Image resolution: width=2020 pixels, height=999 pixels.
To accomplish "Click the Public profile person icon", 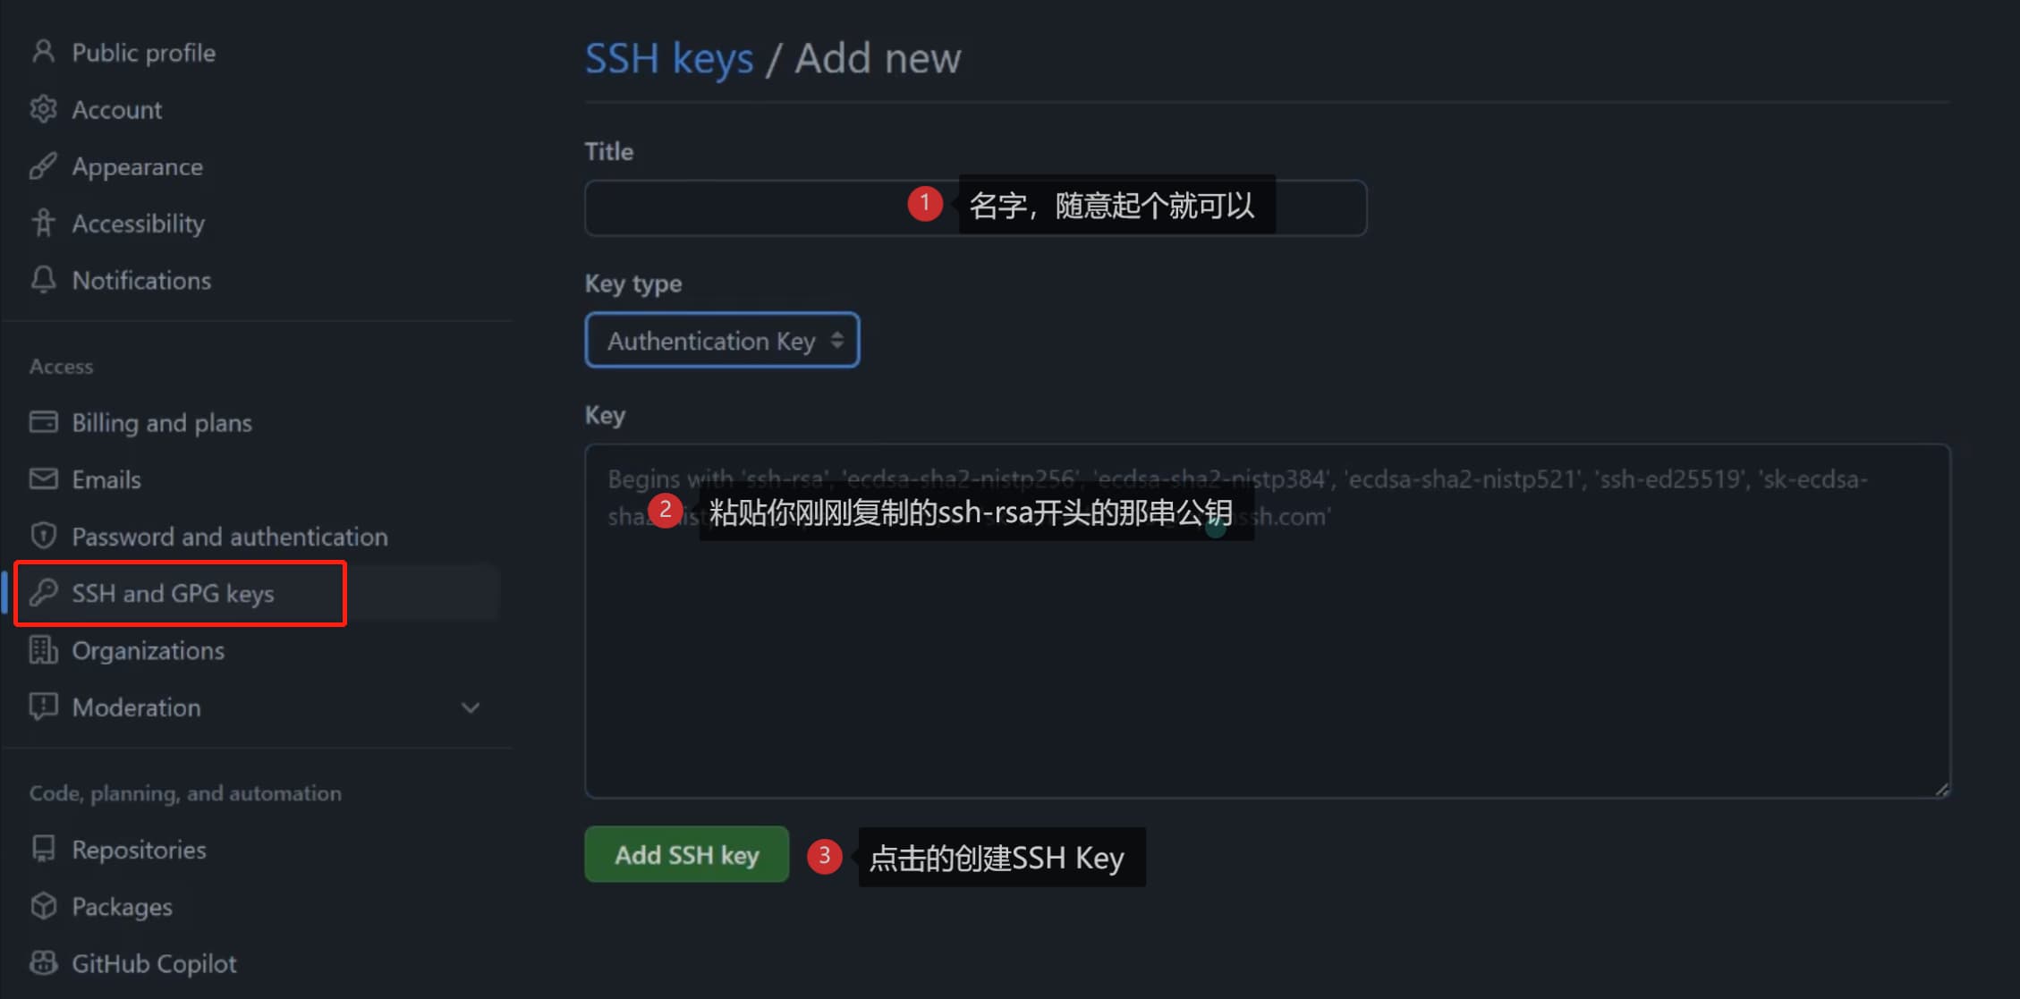I will pos(43,52).
